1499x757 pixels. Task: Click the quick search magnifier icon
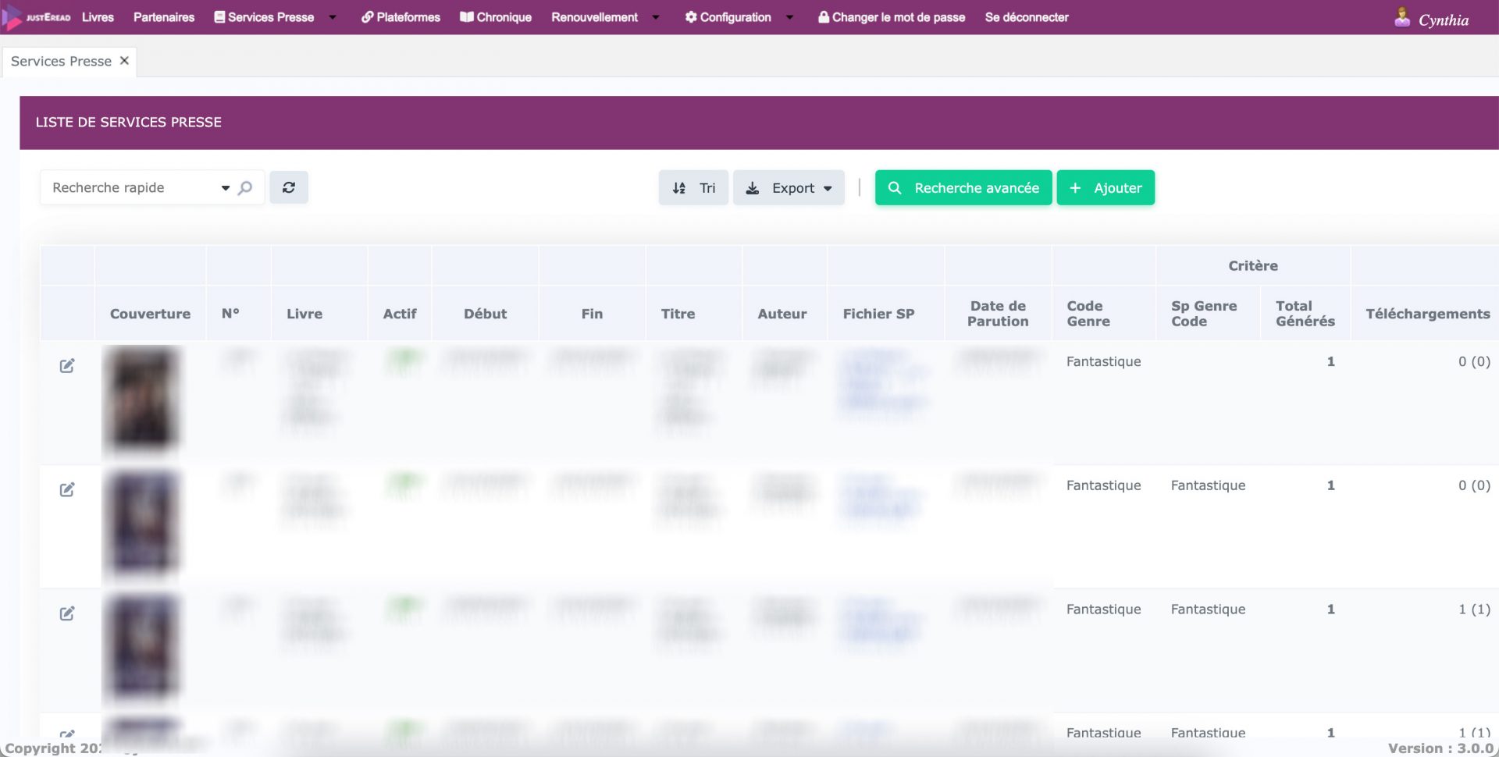(245, 187)
